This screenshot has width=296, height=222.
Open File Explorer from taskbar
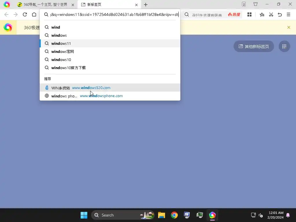tap(162, 215)
